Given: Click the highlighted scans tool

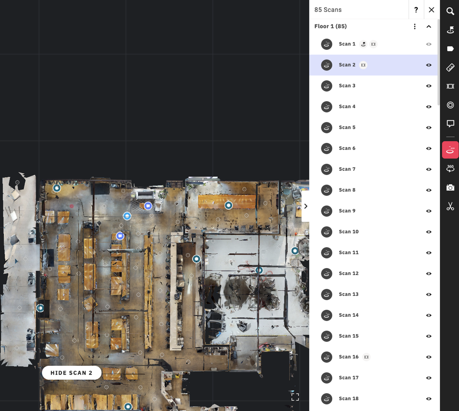Looking at the screenshot, I should click(450, 149).
